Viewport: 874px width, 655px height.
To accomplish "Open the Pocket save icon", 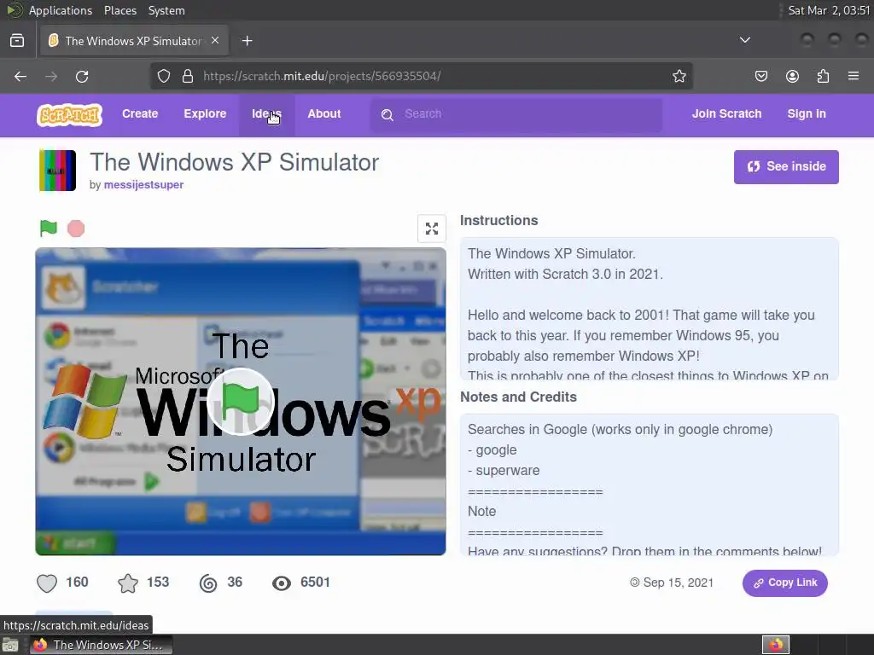I will click(761, 76).
